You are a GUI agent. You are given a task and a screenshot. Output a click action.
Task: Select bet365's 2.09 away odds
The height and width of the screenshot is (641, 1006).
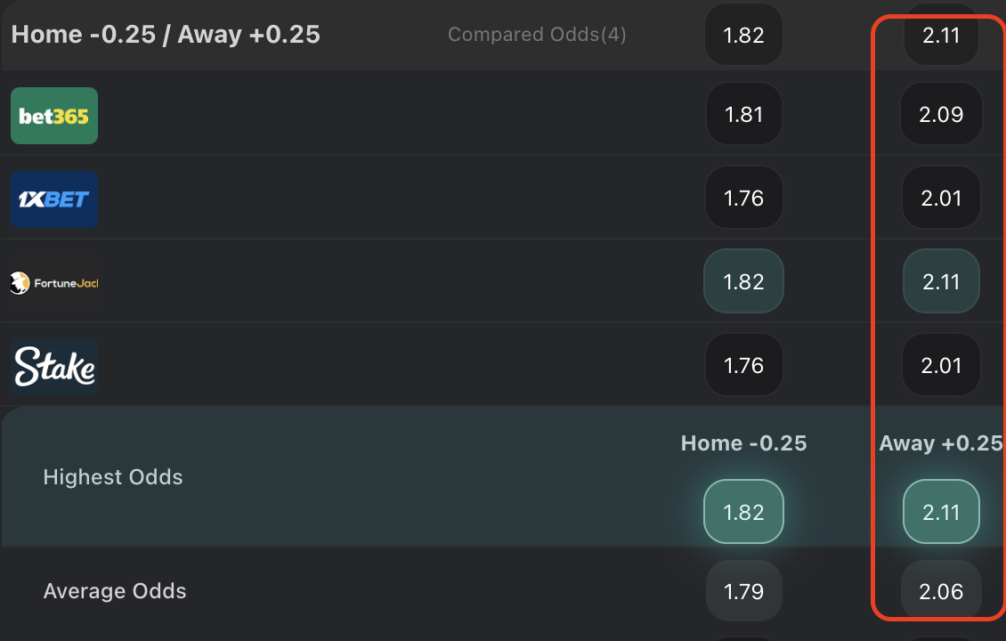tap(941, 114)
